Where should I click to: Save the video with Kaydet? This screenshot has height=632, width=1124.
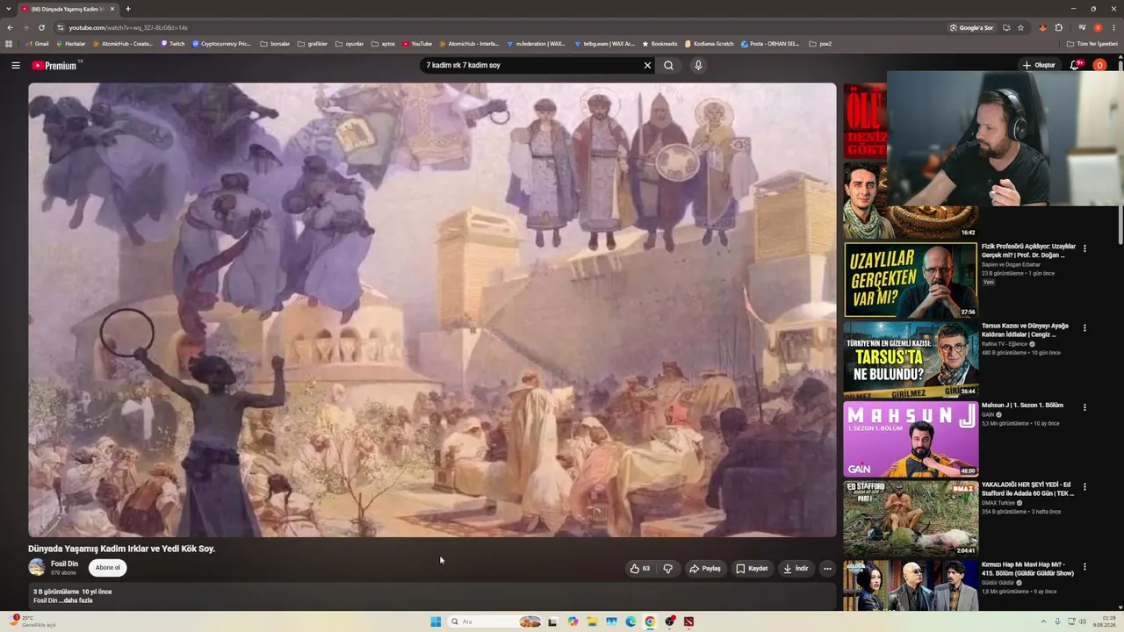(752, 569)
